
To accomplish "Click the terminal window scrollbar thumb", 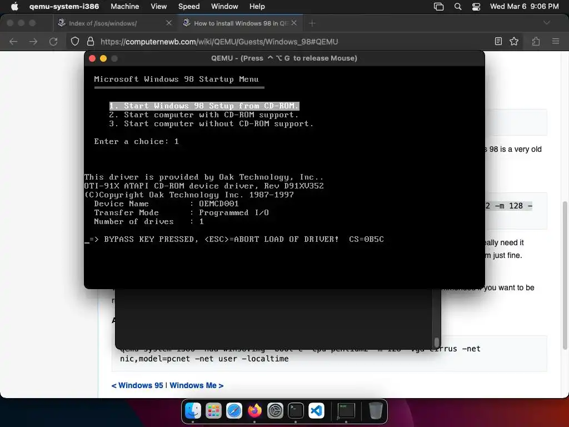I will (437, 342).
